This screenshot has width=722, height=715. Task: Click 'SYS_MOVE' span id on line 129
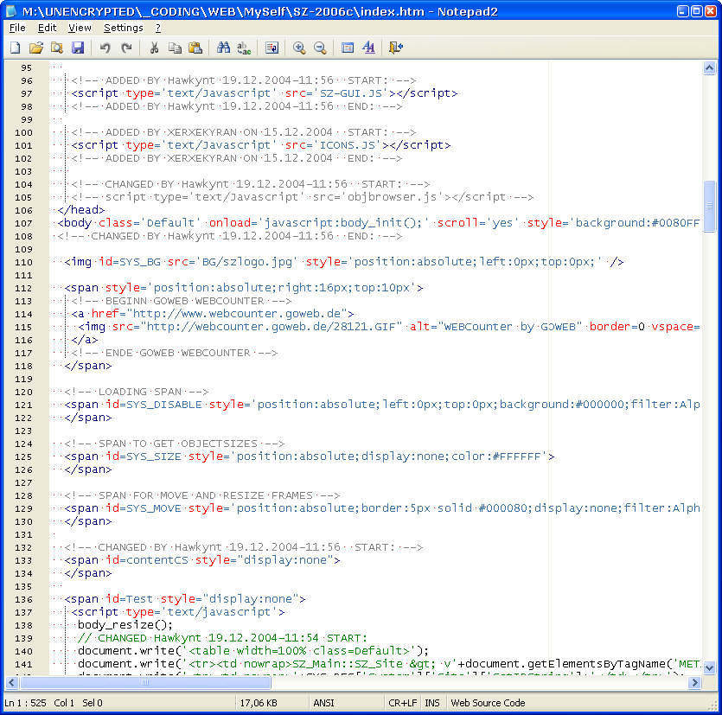pos(154,508)
